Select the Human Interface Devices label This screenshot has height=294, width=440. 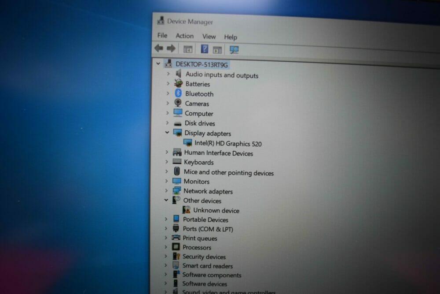pos(218,153)
